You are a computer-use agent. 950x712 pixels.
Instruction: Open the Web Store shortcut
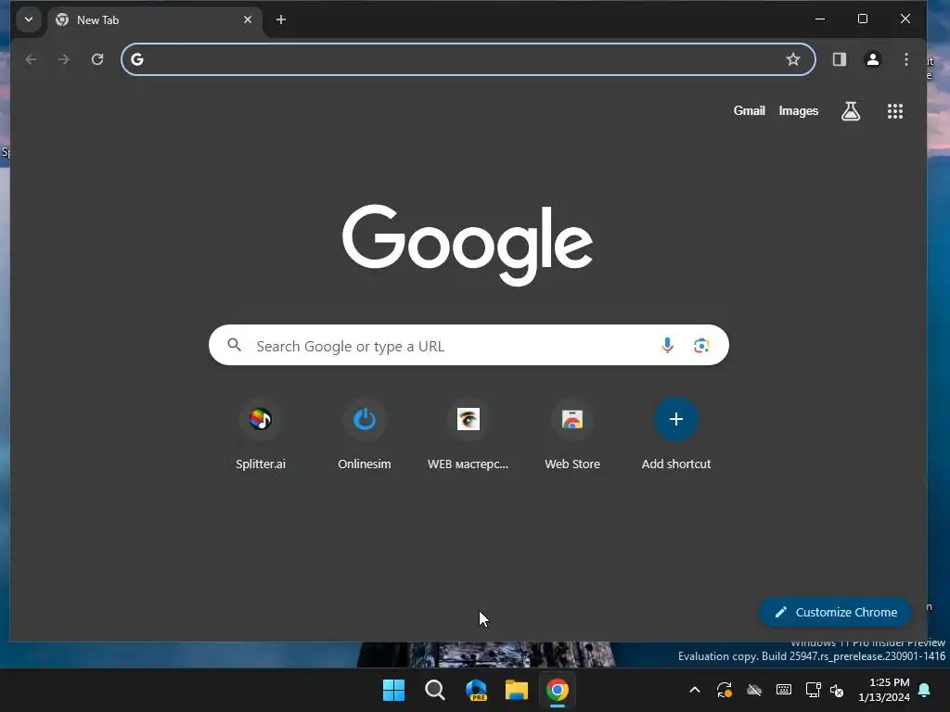coord(571,435)
